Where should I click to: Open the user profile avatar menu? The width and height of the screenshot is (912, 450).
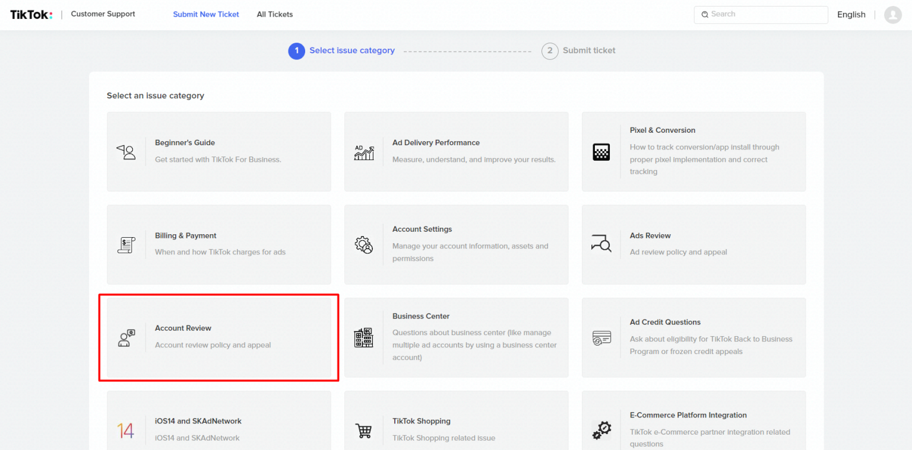tap(893, 14)
